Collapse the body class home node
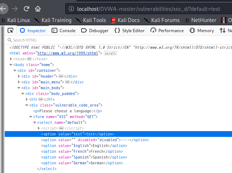 (x=11, y=65)
